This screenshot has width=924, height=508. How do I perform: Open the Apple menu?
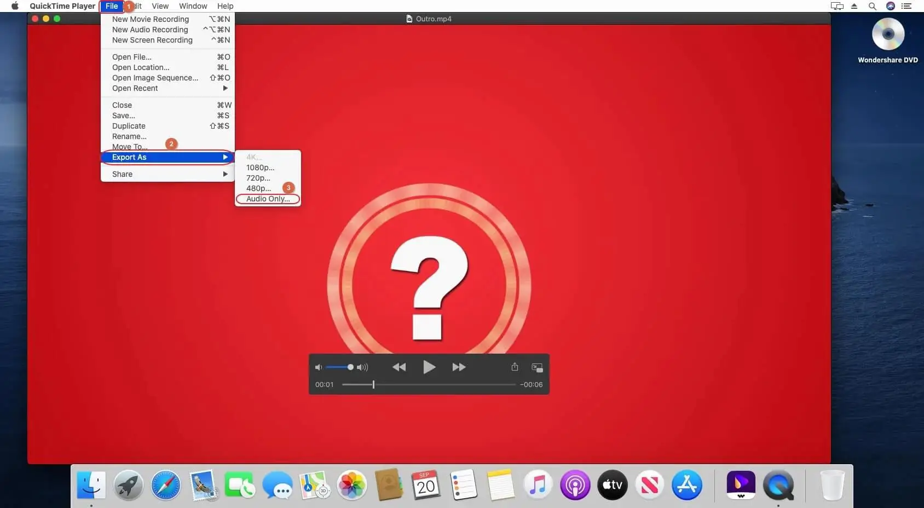click(x=15, y=6)
